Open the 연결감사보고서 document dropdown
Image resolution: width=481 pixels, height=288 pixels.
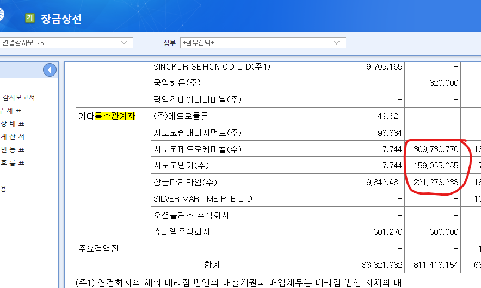click(x=66, y=42)
